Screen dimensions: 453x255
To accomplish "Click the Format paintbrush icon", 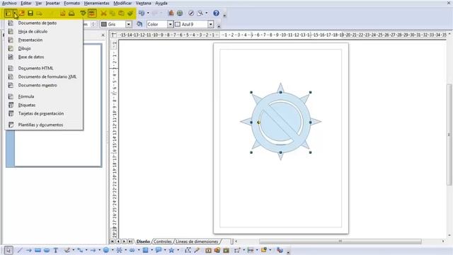I will click(x=130, y=13).
